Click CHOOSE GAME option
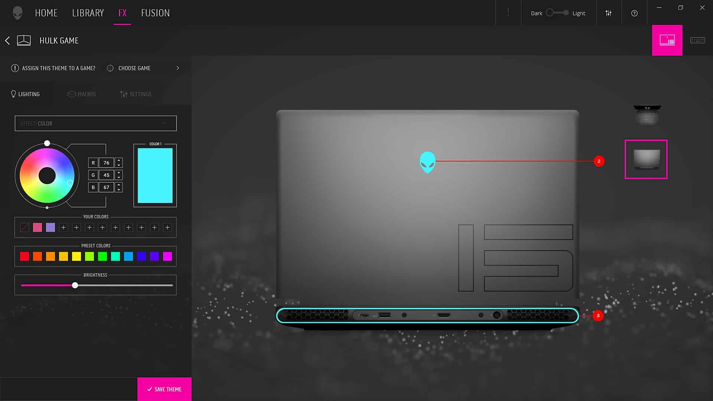The image size is (713, 401). (x=134, y=68)
